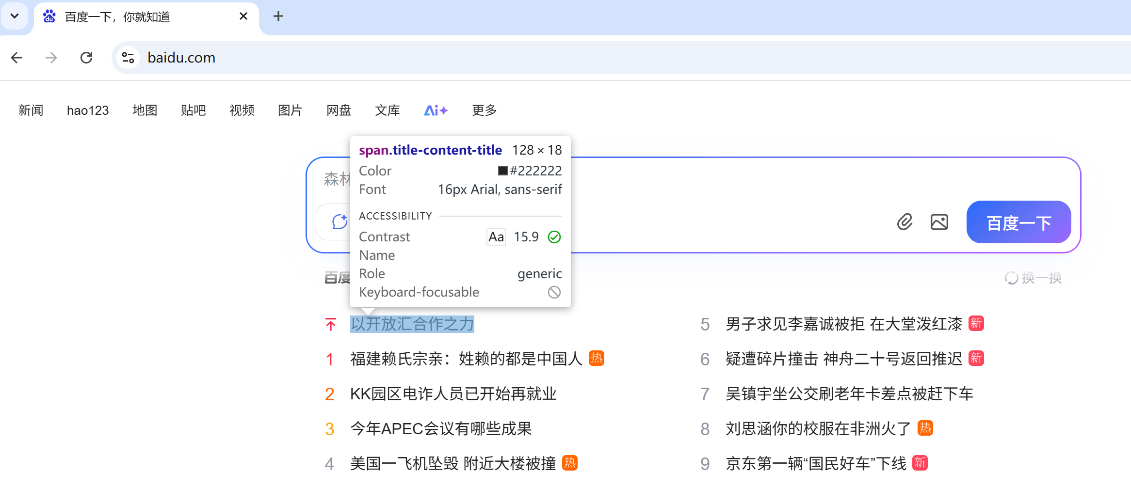Go back using the browser back arrow

[17, 58]
